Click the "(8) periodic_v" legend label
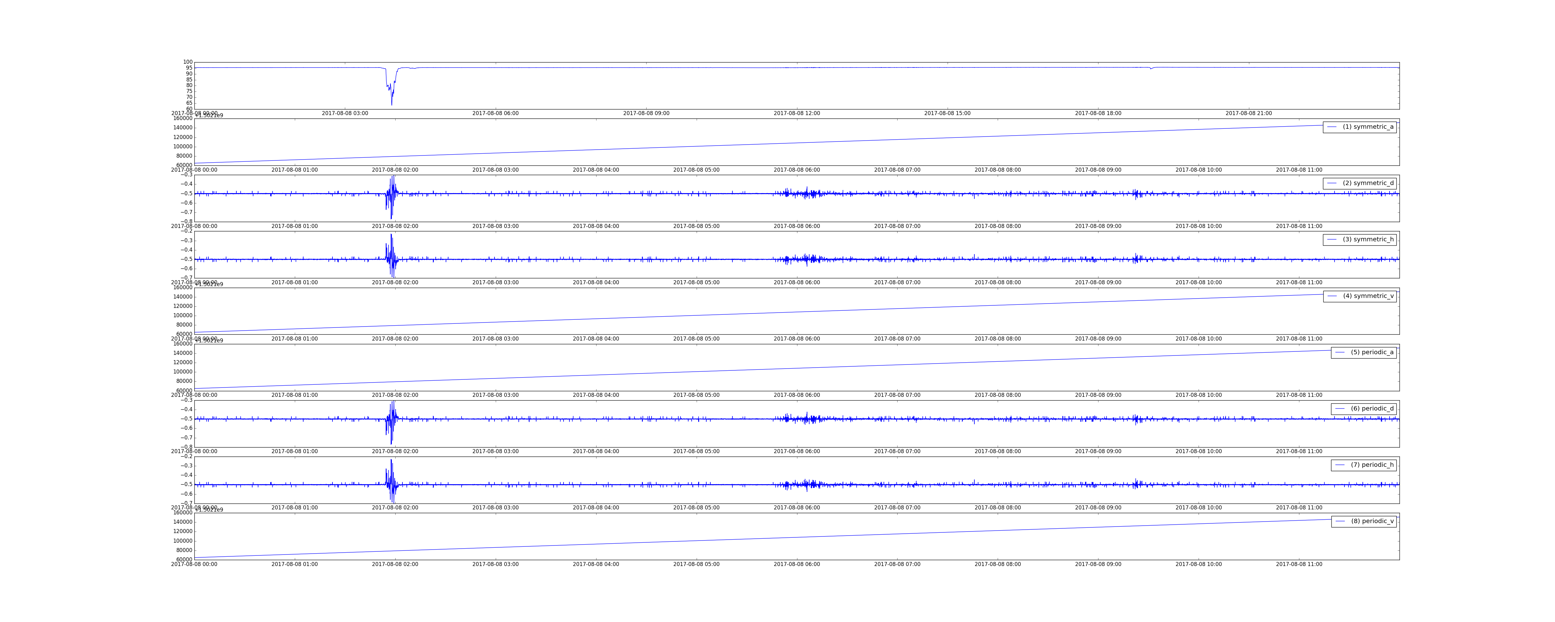Viewport: 1555px width, 622px height. [x=1372, y=521]
